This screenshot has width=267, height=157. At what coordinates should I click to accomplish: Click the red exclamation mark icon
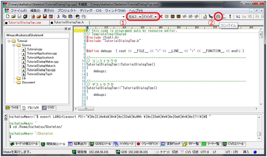[230, 17]
